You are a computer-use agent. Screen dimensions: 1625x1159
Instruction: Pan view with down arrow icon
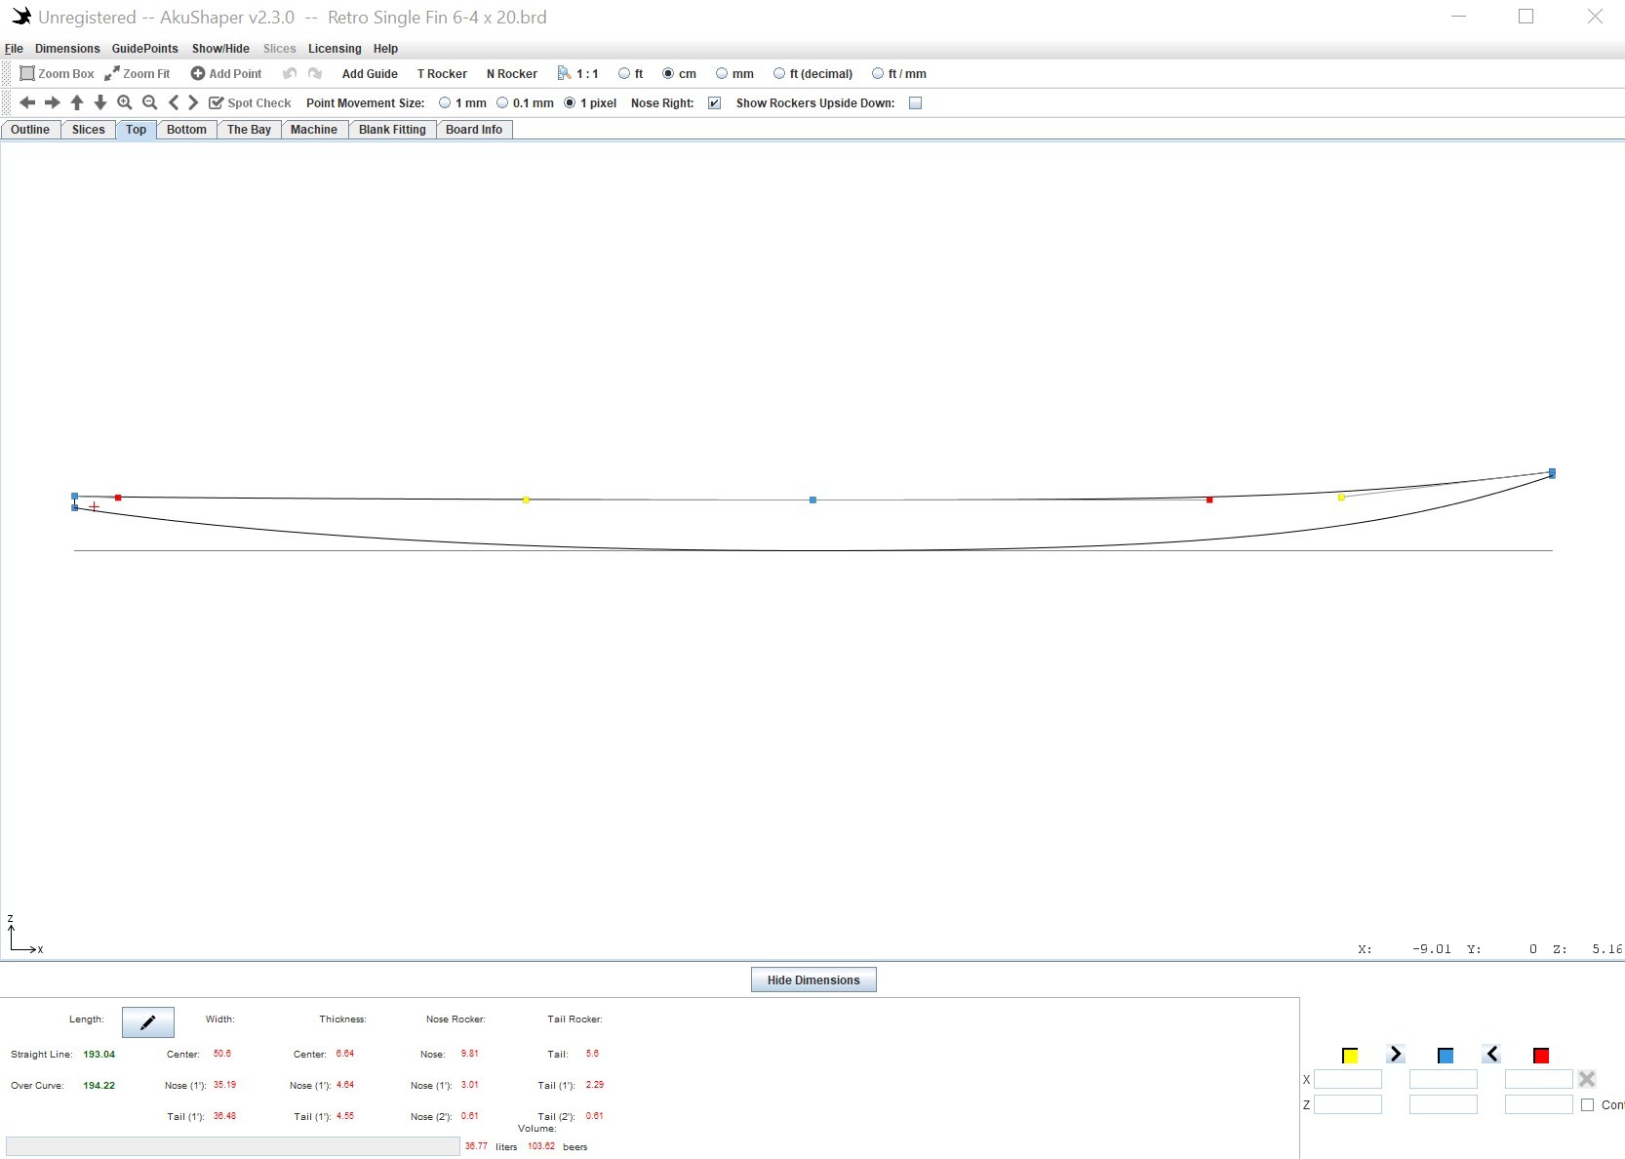point(100,102)
